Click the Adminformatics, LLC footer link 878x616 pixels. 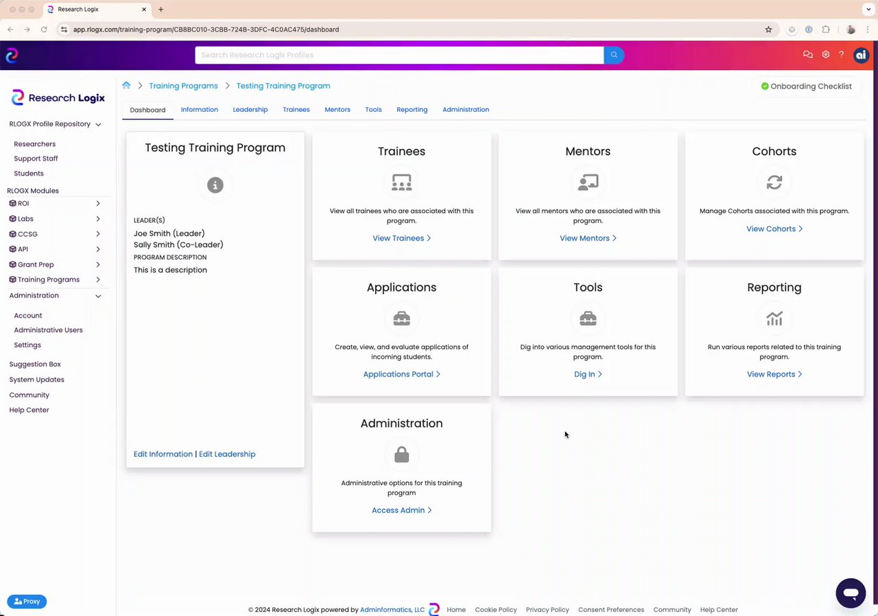coord(392,610)
